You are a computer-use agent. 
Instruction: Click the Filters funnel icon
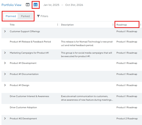point(38,16)
